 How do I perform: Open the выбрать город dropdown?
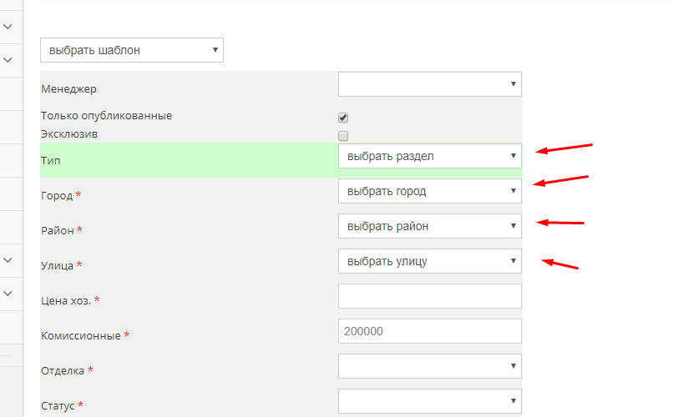pyautogui.click(x=430, y=191)
